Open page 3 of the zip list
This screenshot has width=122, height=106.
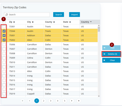coord(51,101)
